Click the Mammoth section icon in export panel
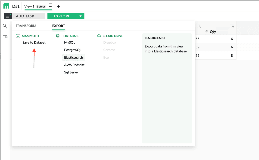 click(18, 36)
